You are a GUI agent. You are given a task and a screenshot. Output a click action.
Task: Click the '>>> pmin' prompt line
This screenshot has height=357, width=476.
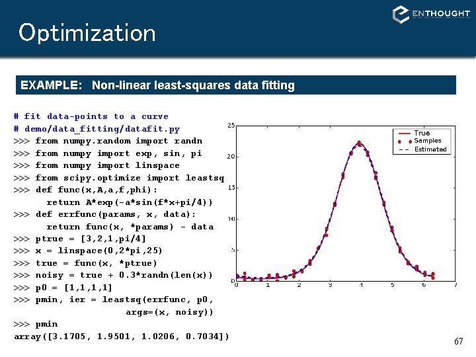36,324
